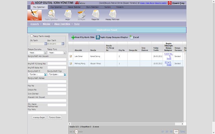Open the Föy Kartı icon
This screenshot has height=134, width=215.
[34, 15]
